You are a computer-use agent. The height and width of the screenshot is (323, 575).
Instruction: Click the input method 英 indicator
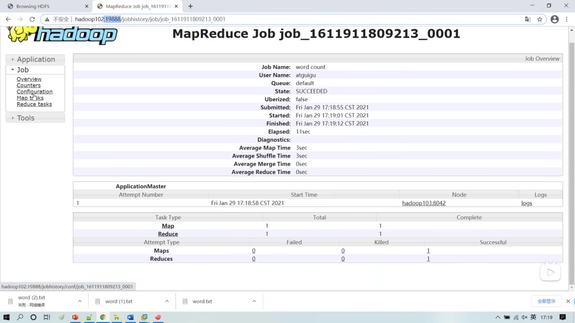click(533, 317)
